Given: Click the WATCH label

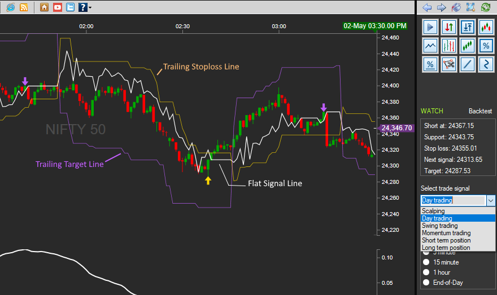Looking at the screenshot, I should point(432,111).
